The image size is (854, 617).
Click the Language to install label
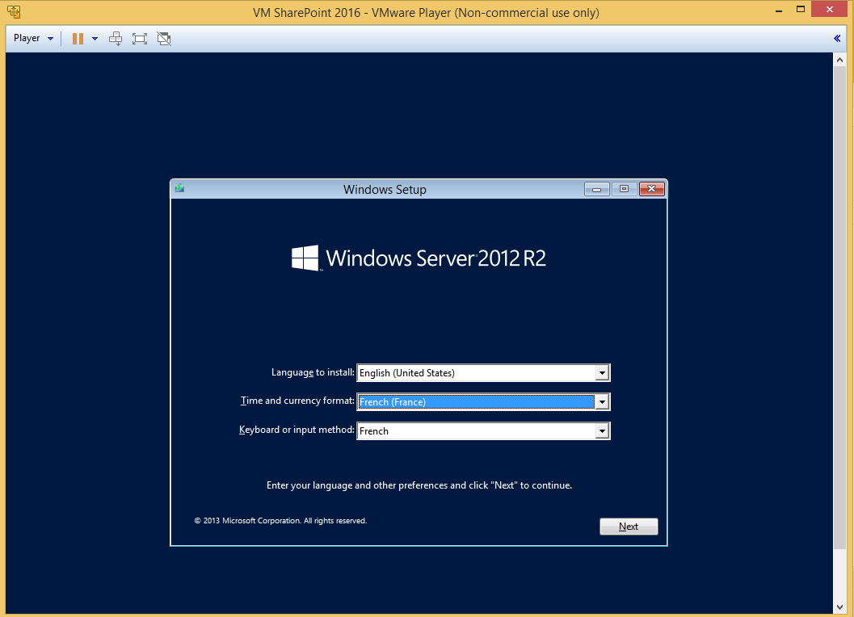point(313,372)
